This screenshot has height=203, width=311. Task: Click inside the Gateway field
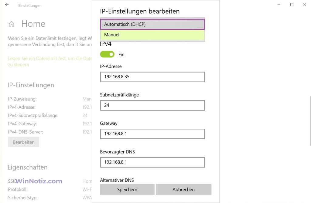point(152,134)
